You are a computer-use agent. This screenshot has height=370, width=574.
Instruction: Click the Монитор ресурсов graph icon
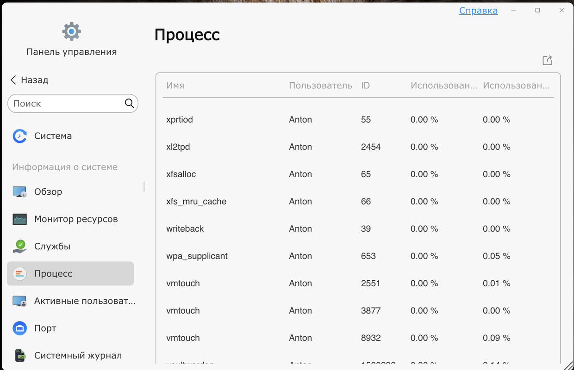click(19, 219)
